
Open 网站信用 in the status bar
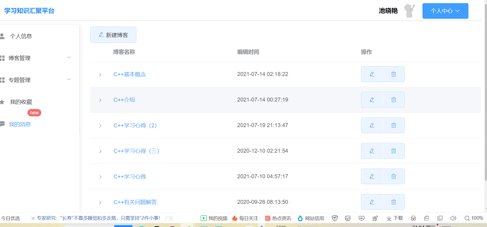(311, 218)
